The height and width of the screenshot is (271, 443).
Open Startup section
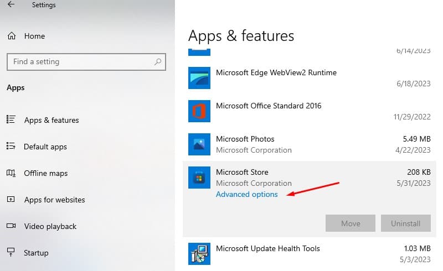[36, 253]
